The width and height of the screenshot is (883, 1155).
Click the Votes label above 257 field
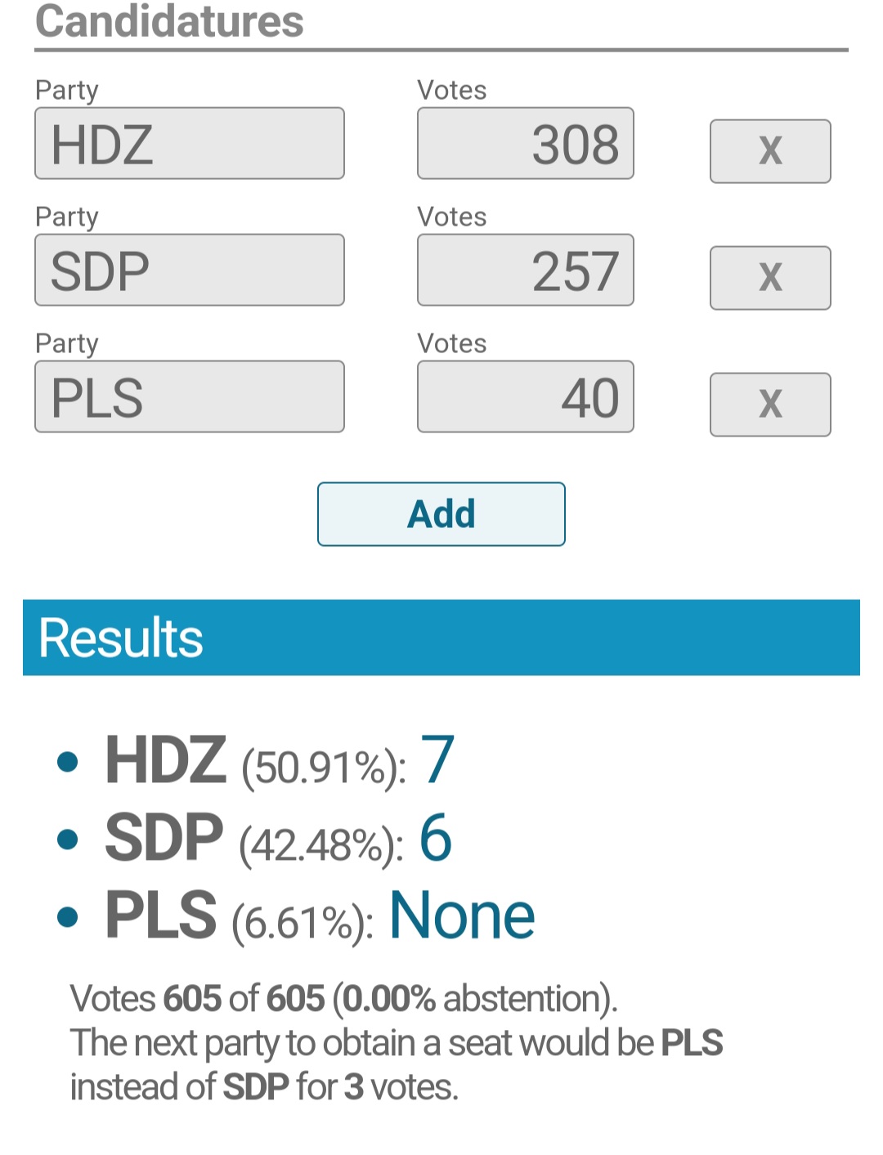point(452,217)
